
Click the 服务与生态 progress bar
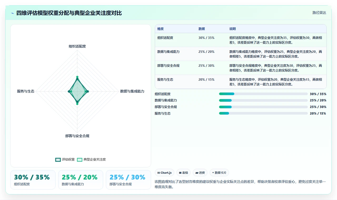point(263,113)
